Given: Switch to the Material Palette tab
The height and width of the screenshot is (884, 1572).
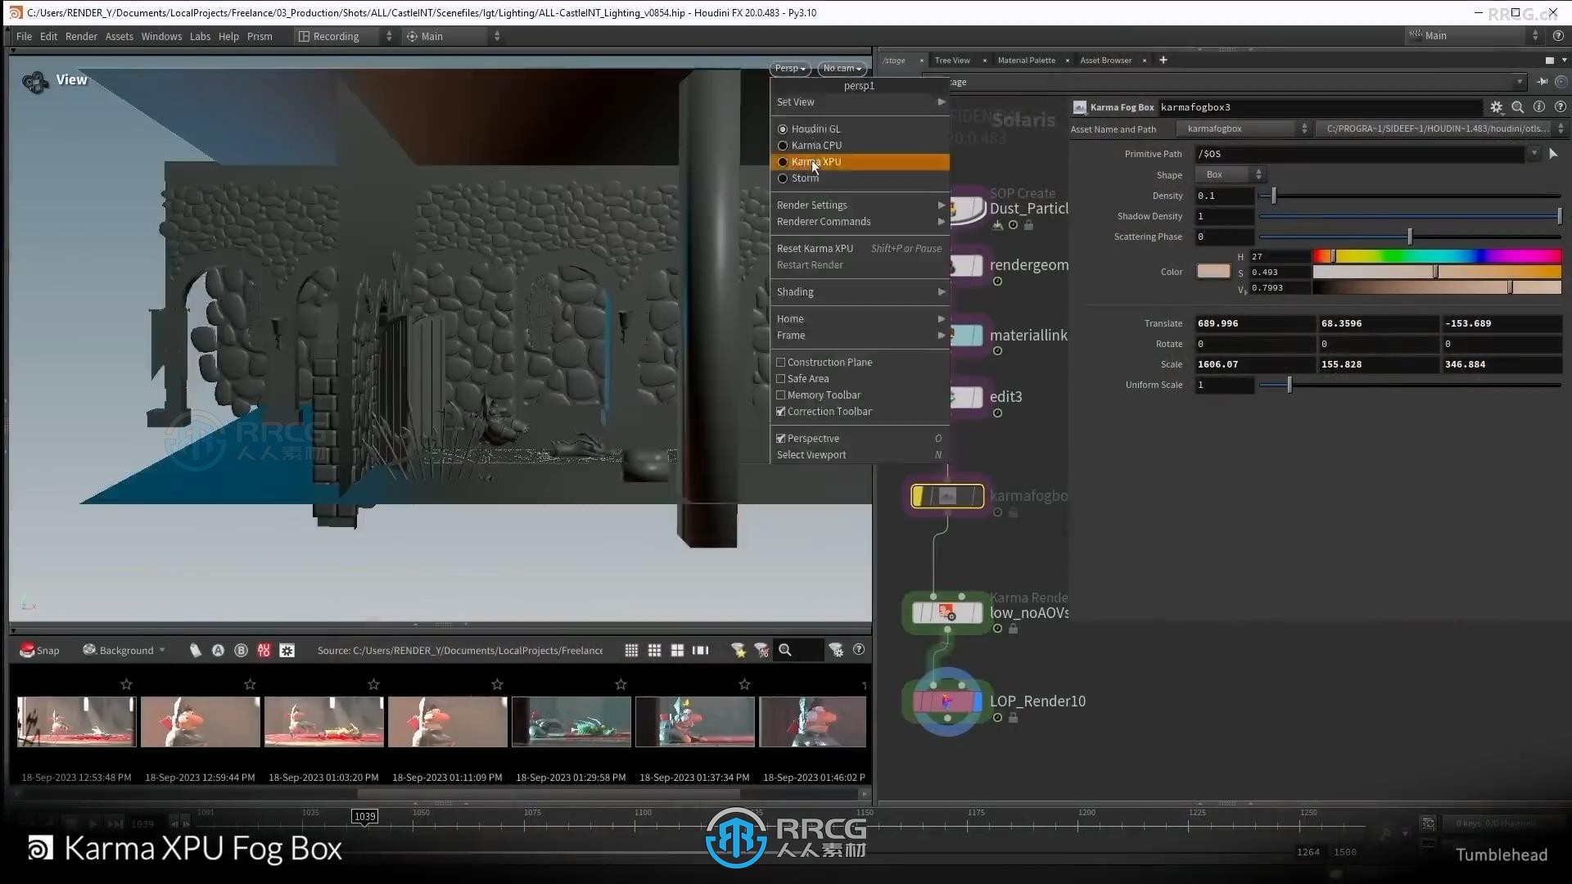Looking at the screenshot, I should click(x=1027, y=60).
